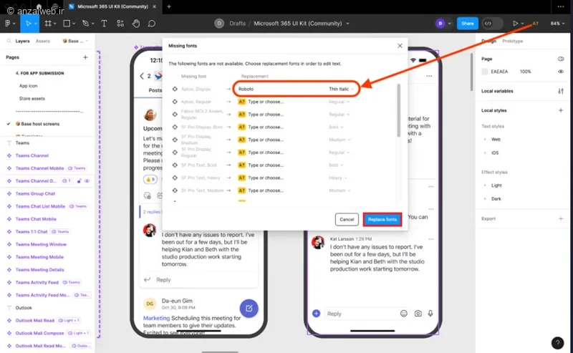Toggle visibility of Teams Channel O... layer
573x353 pixels.
87,181
